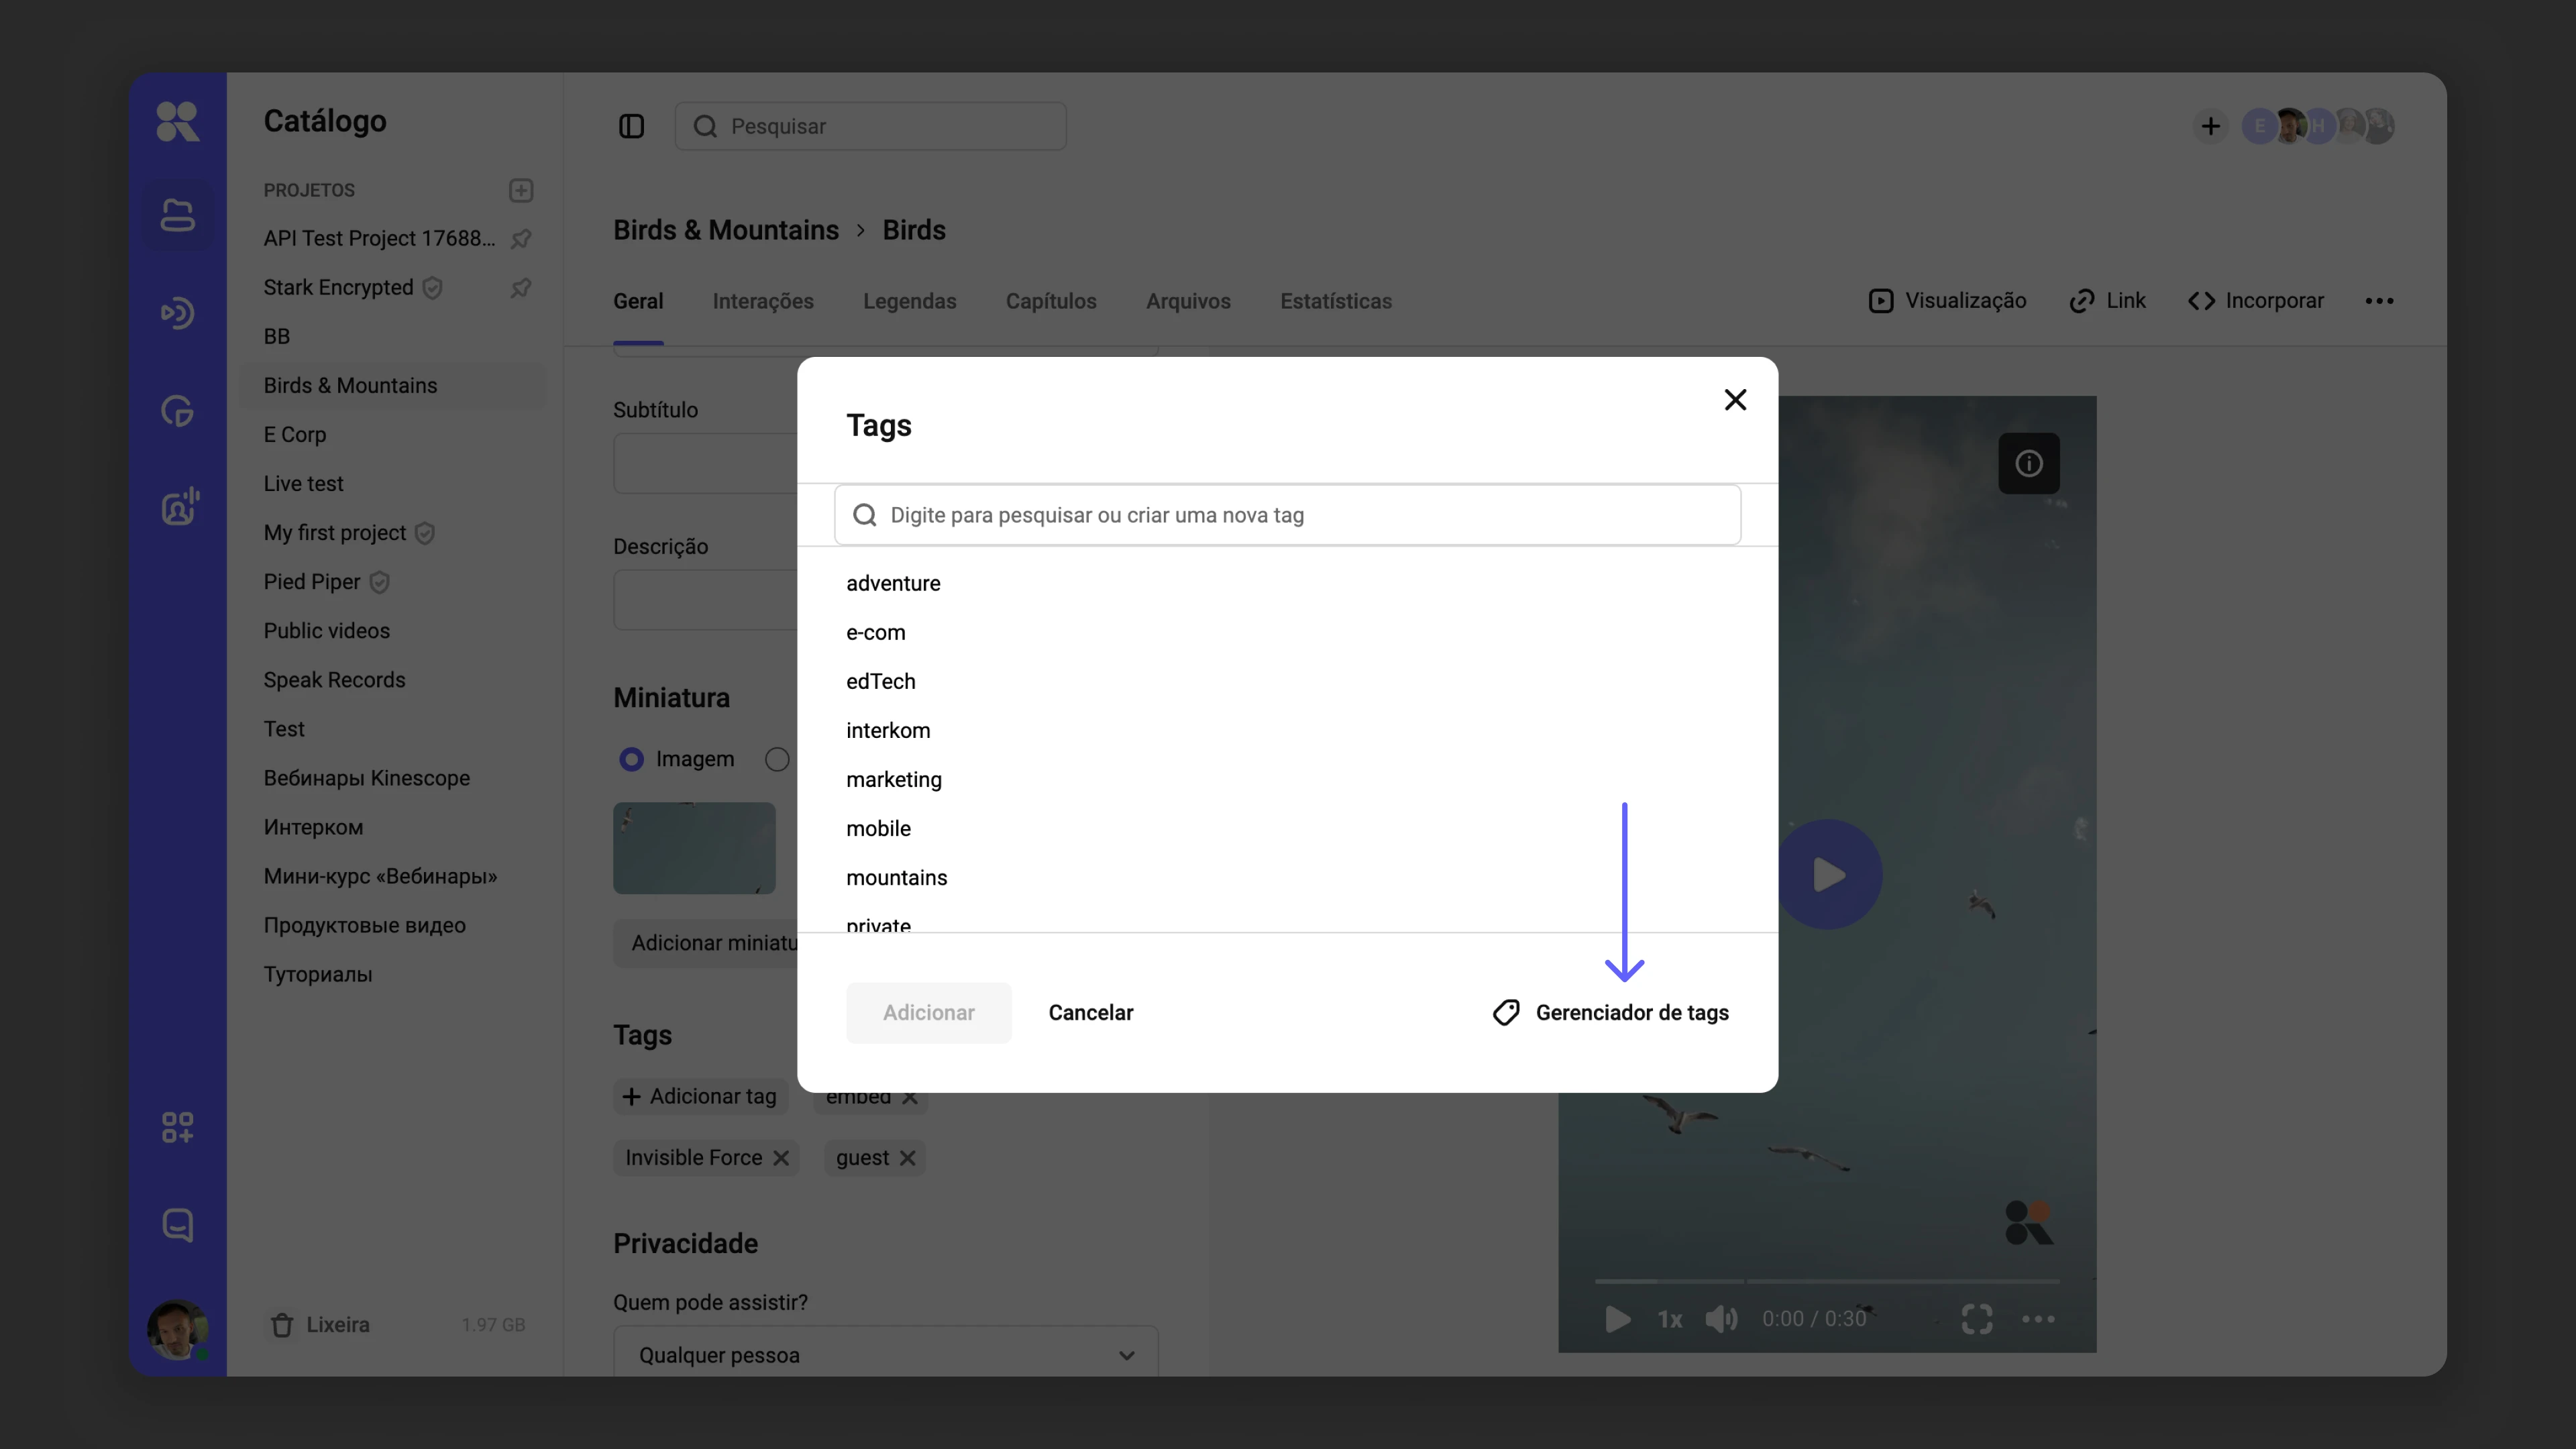Open the Kinescope logo home icon
The image size is (2576, 1449).
pyautogui.click(x=178, y=122)
